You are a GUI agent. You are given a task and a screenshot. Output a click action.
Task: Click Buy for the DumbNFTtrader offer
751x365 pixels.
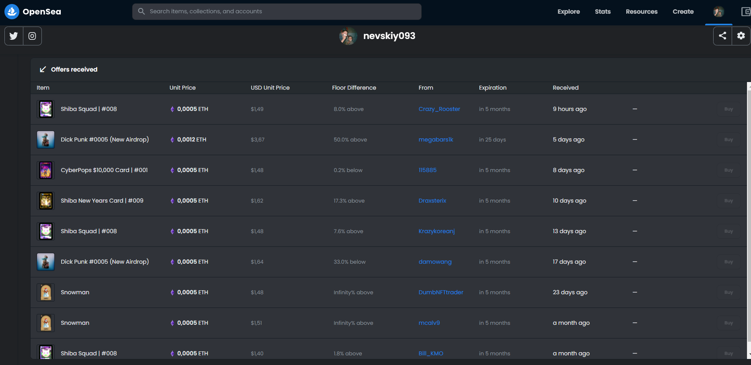click(728, 292)
